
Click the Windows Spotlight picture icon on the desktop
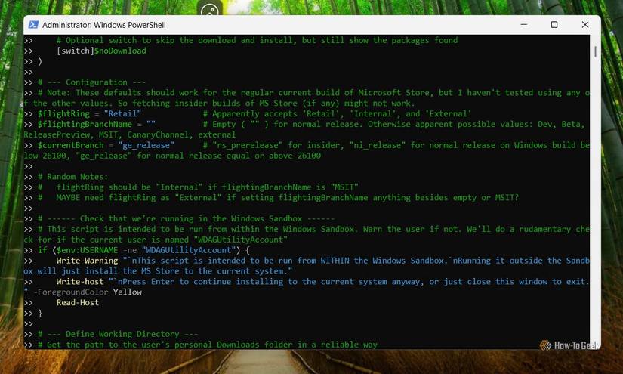coord(210,9)
